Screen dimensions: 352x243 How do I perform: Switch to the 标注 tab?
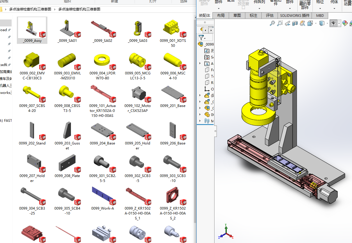click(x=253, y=15)
